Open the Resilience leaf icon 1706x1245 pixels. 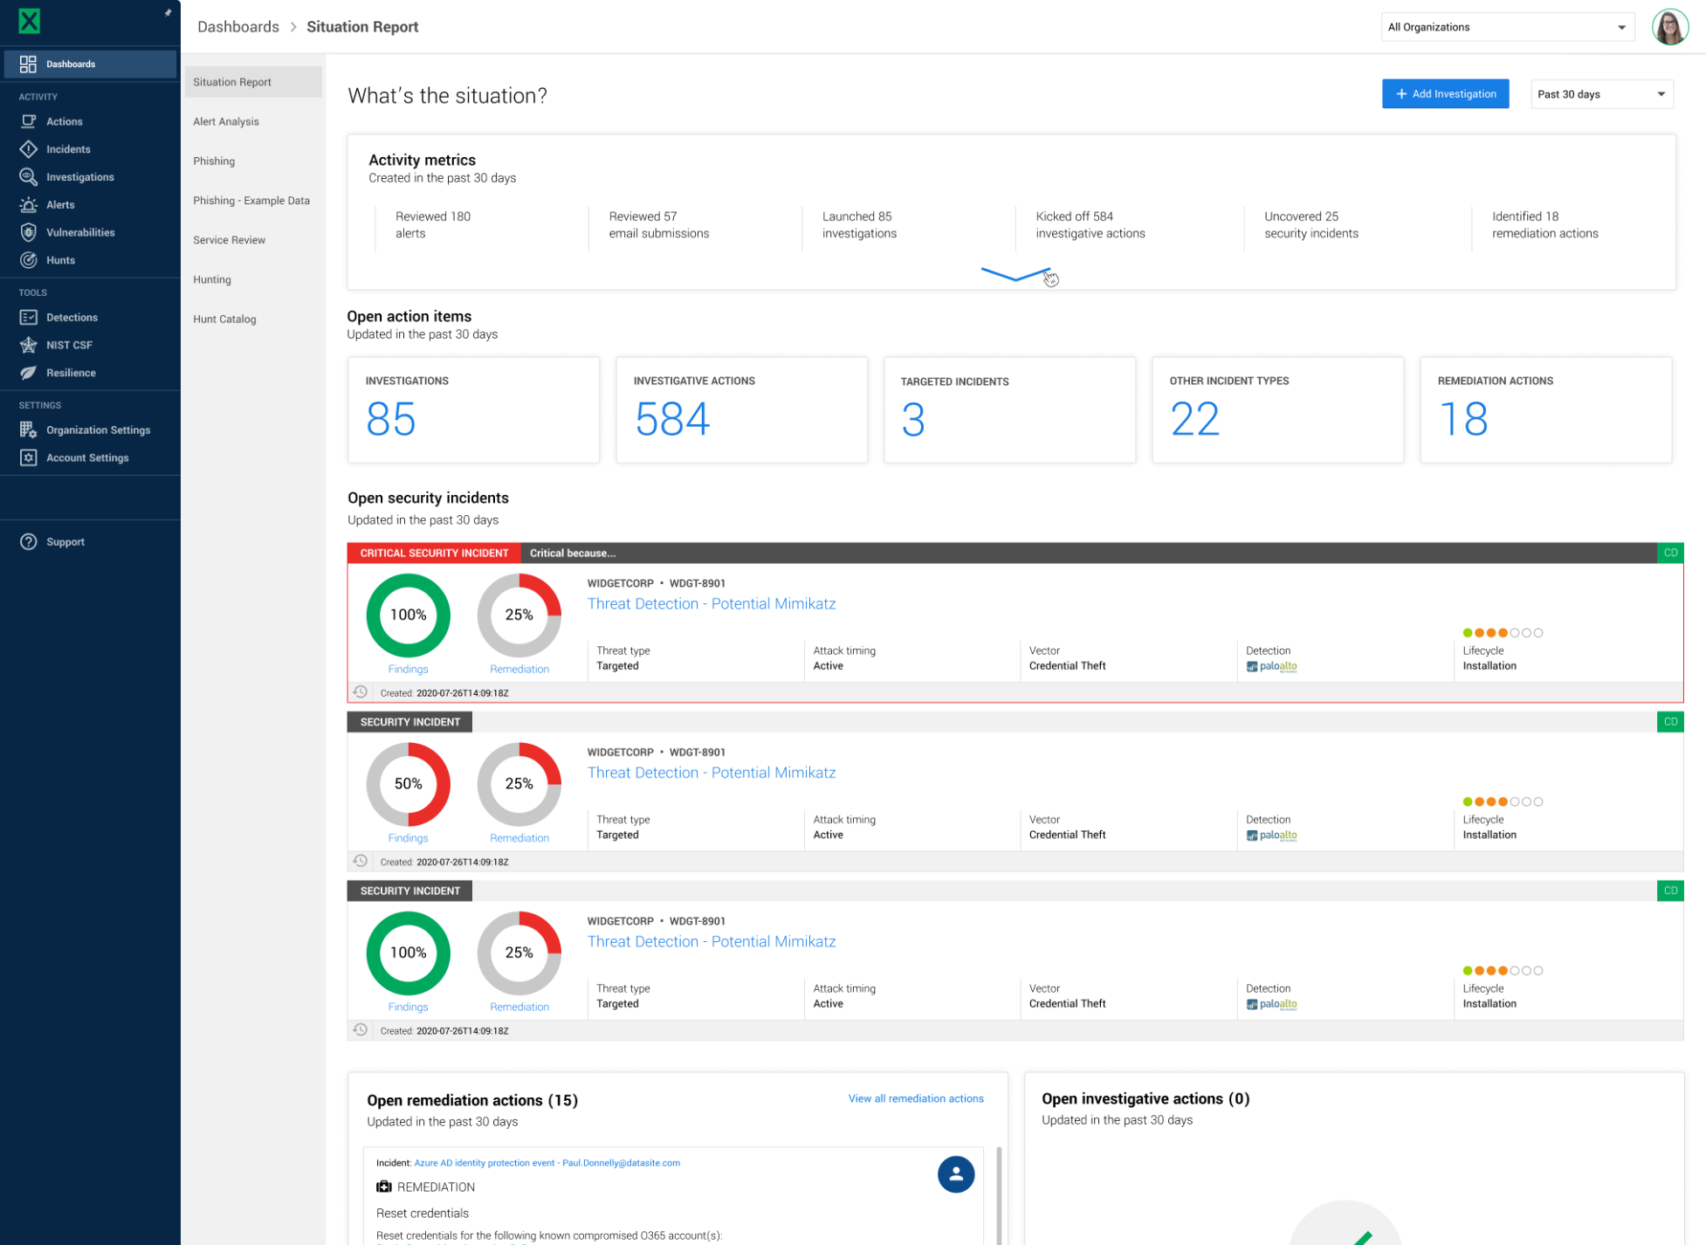coord(28,373)
